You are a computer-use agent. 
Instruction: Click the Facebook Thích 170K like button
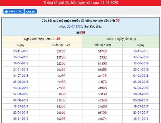[x=14, y=12]
